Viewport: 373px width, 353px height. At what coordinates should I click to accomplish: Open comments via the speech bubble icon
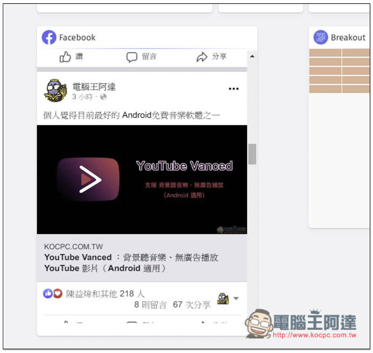[131, 57]
